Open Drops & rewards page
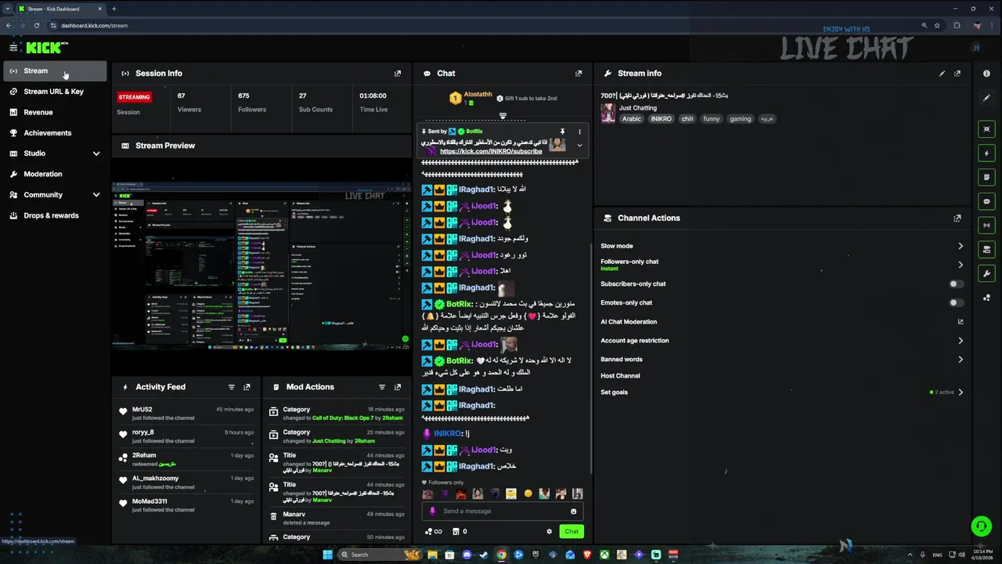Viewport: 1002px width, 564px height. click(x=55, y=216)
